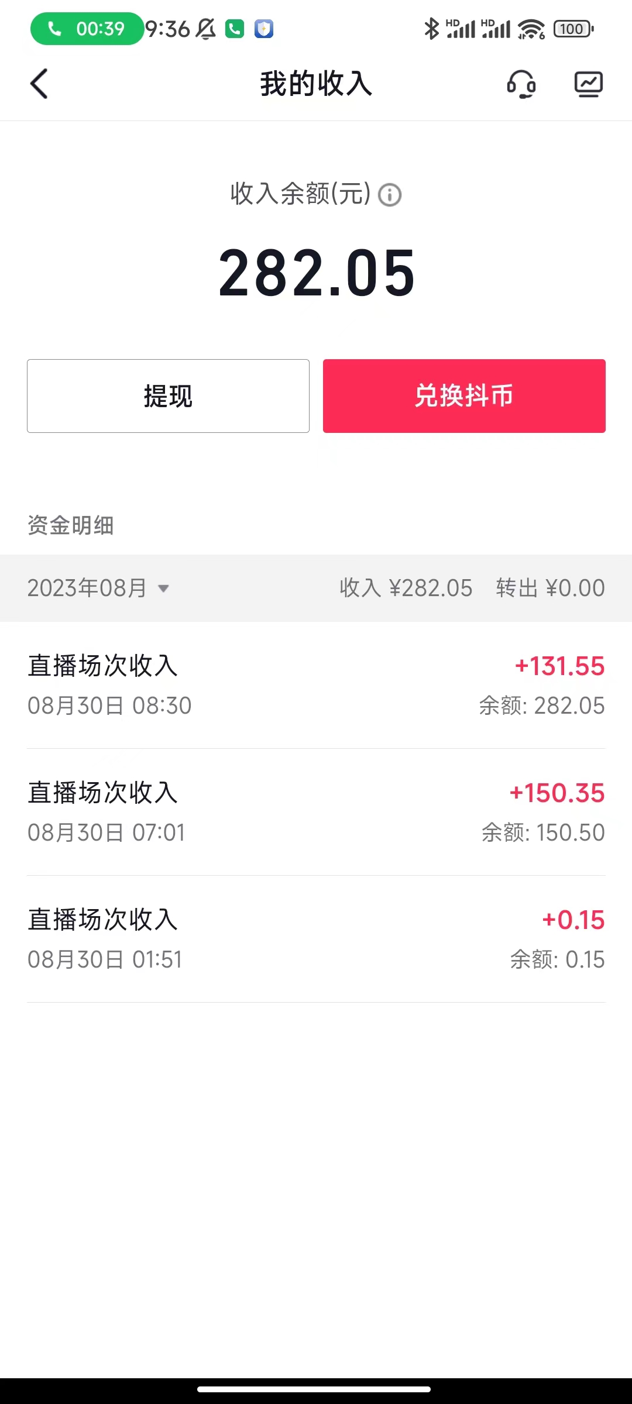The height and width of the screenshot is (1404, 632).
Task: Tap the muted notification bell icon
Action: (x=205, y=29)
